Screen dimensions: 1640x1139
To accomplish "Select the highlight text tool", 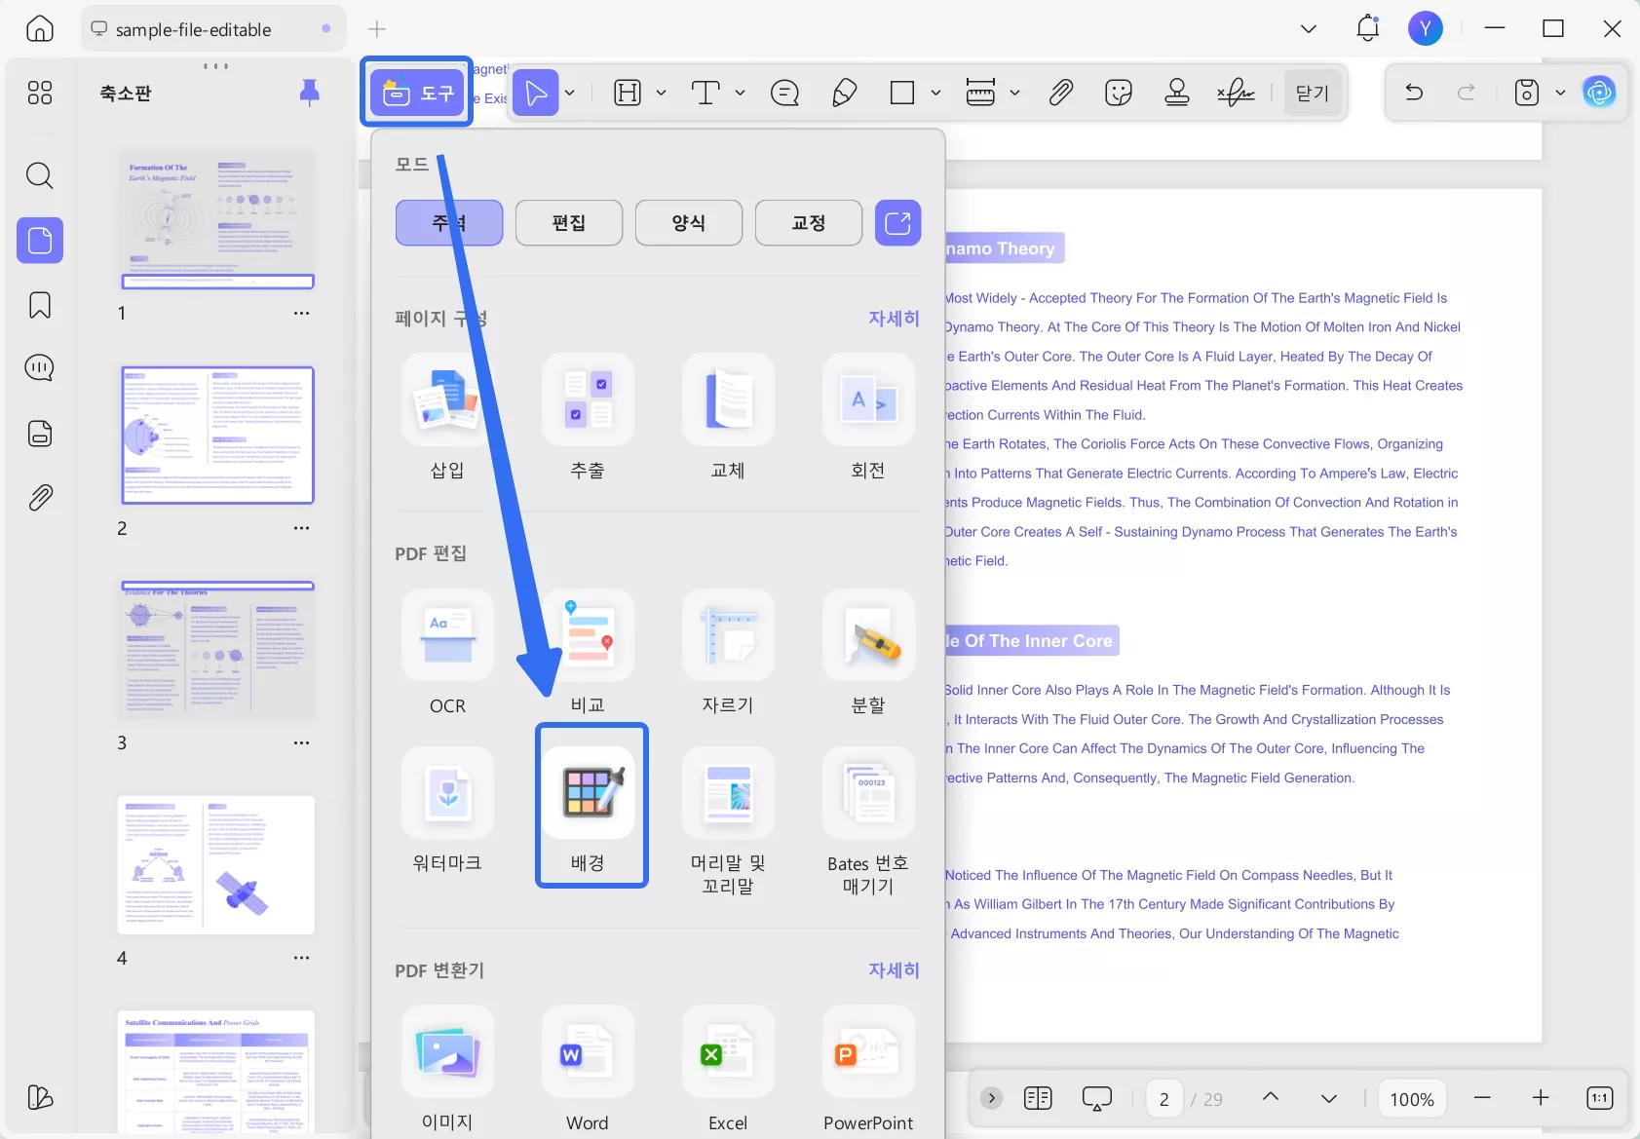I will point(628,93).
